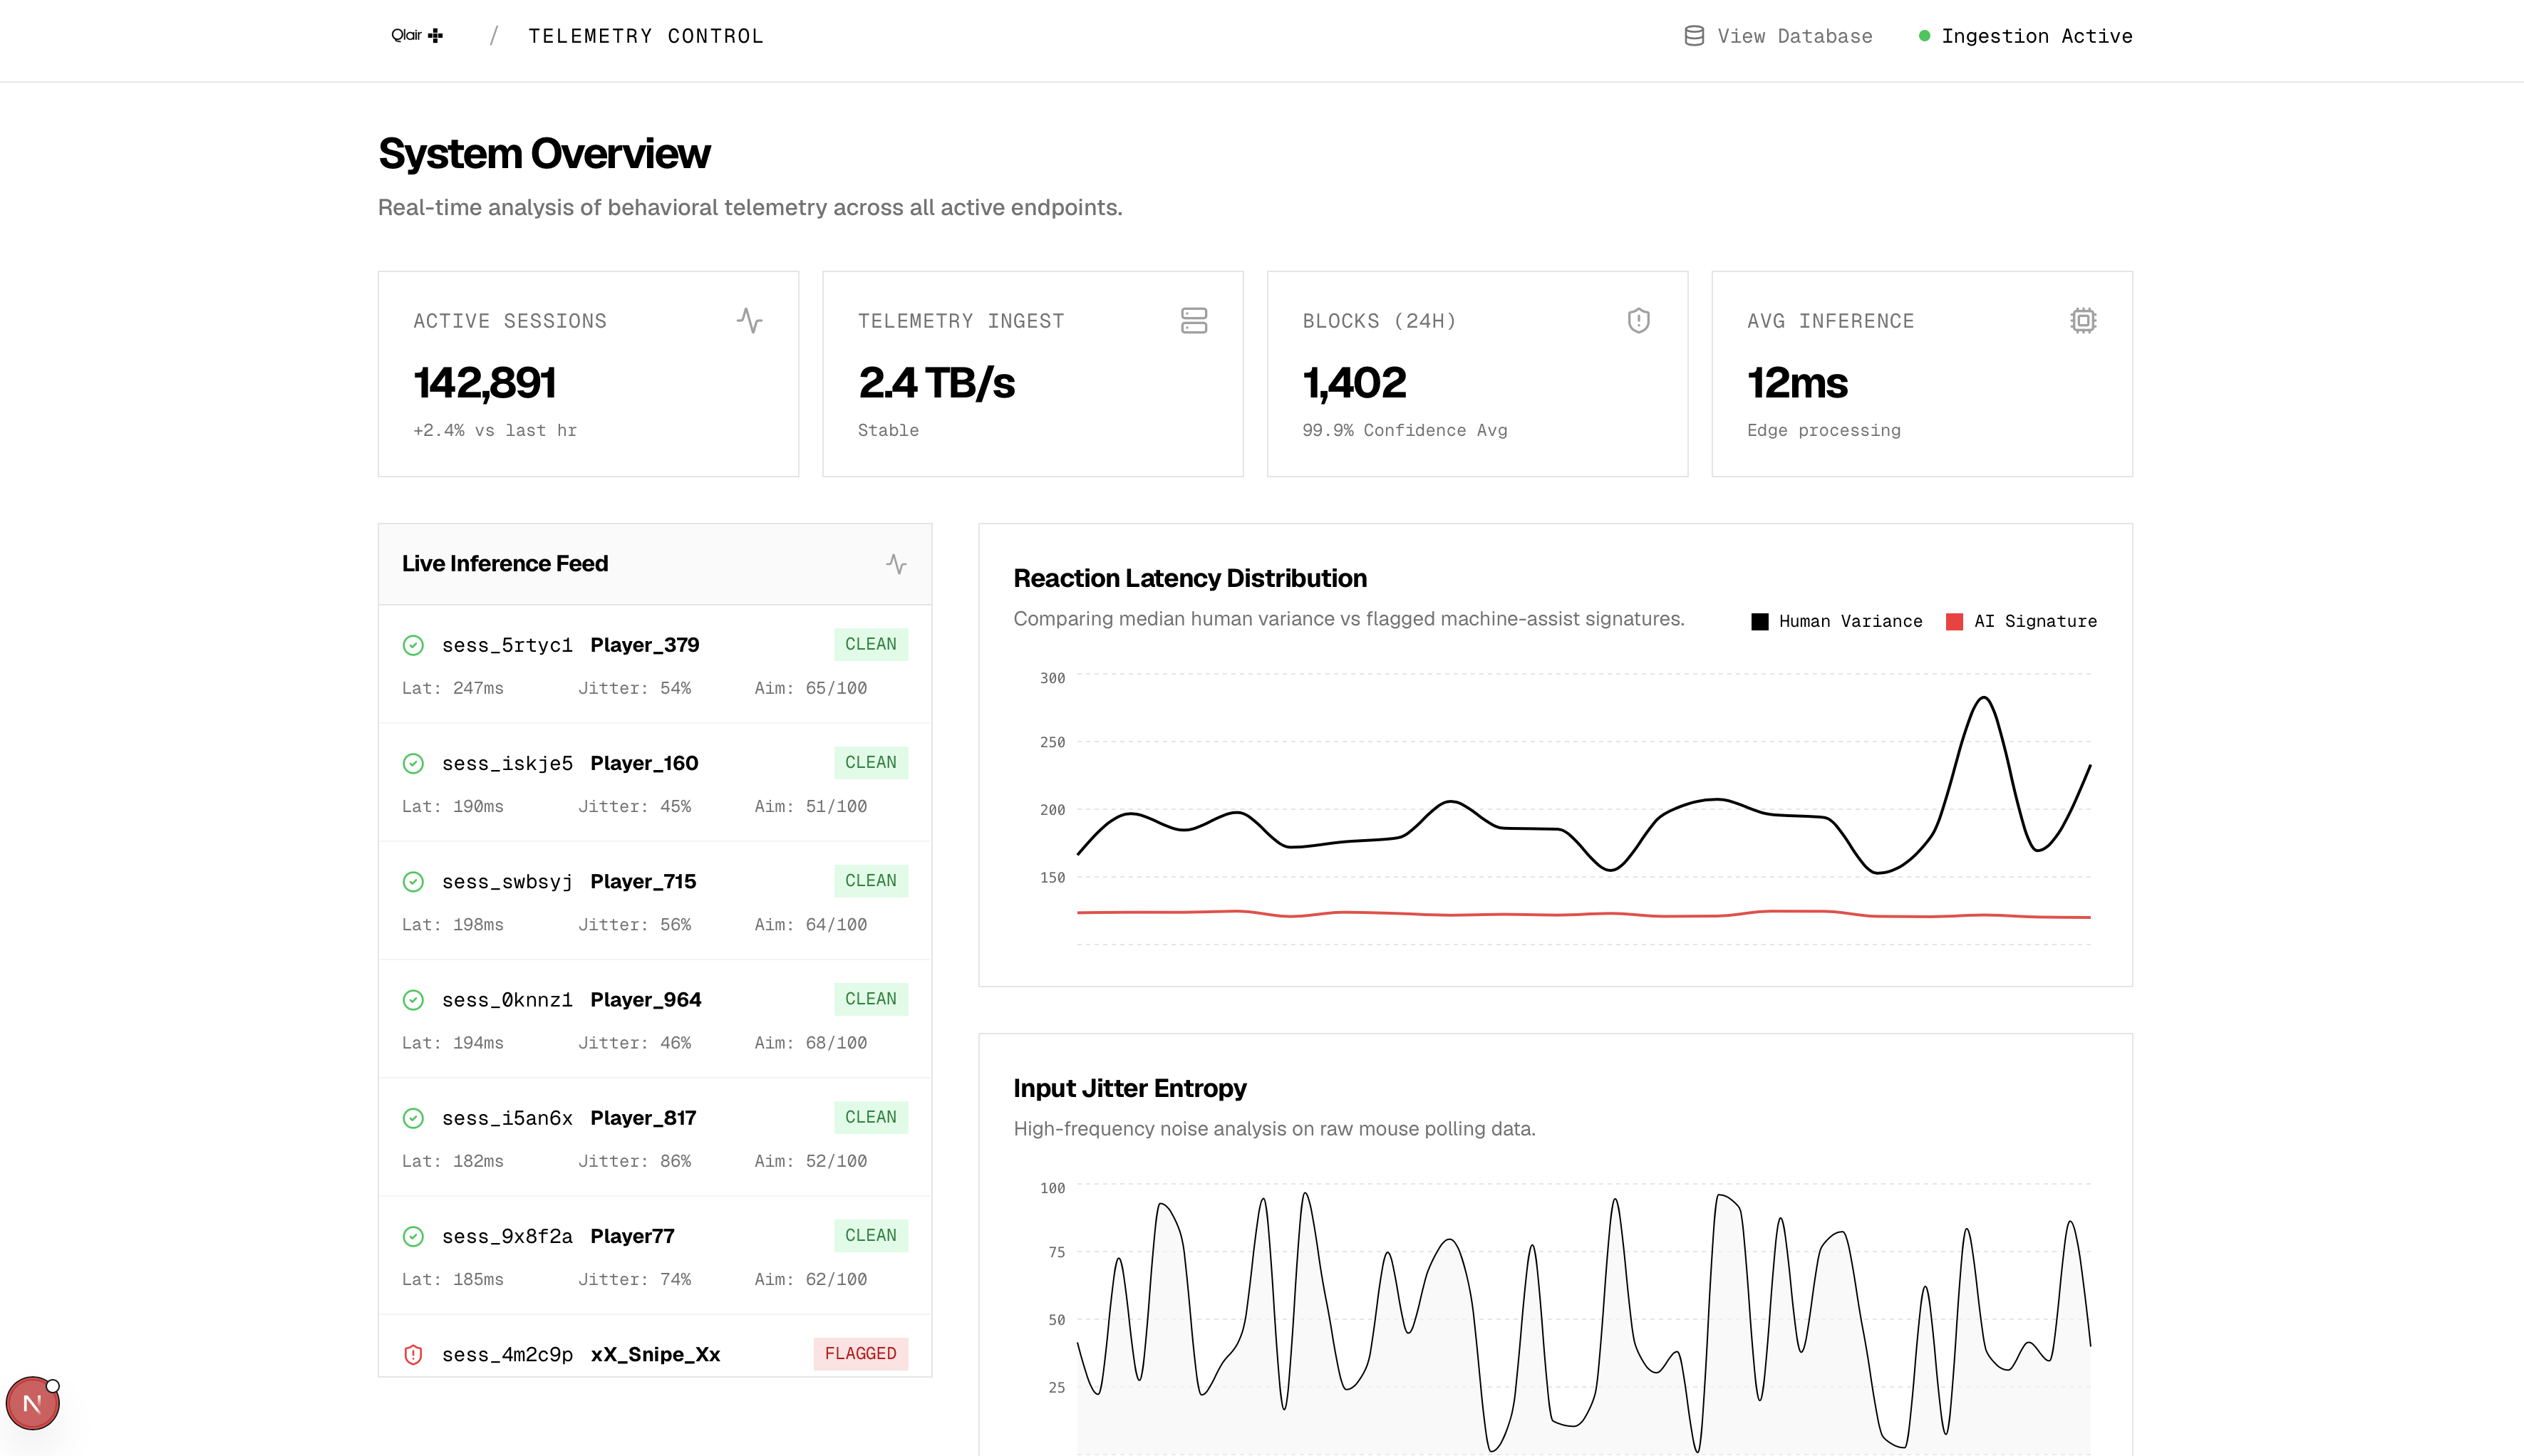Click the red AI Signature legend swatch
The height and width of the screenshot is (1456, 2524).
1954,622
